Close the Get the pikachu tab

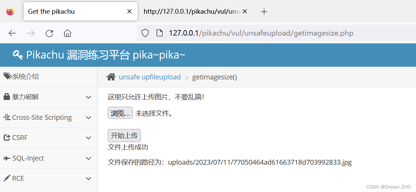[129, 11]
